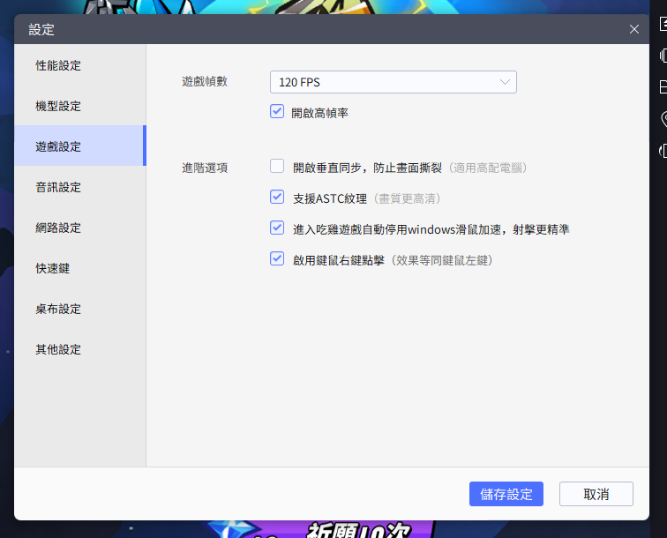
Task: Click the (適用高配電腦) hint text
Action: (x=488, y=168)
